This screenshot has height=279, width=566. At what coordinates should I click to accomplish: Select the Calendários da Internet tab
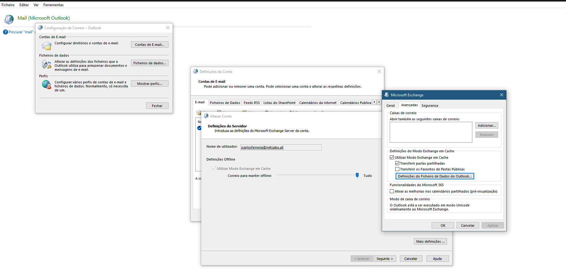(318, 103)
